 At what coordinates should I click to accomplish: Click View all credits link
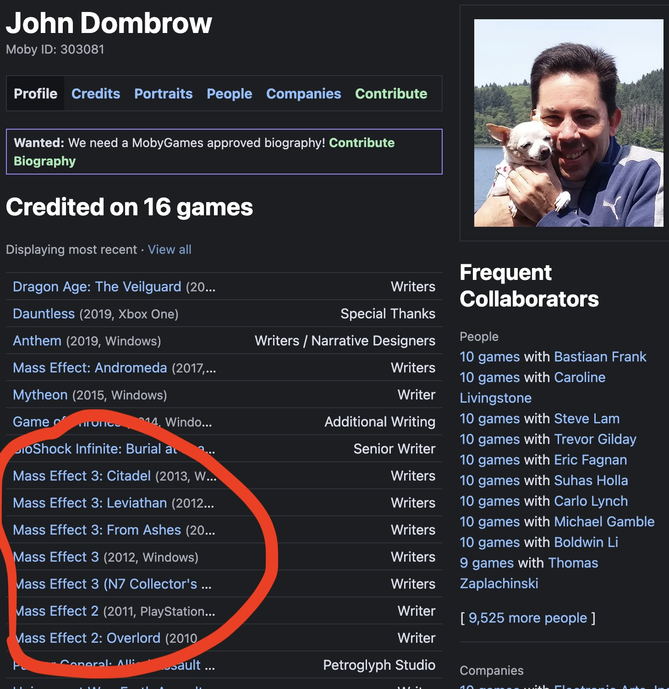coord(170,250)
